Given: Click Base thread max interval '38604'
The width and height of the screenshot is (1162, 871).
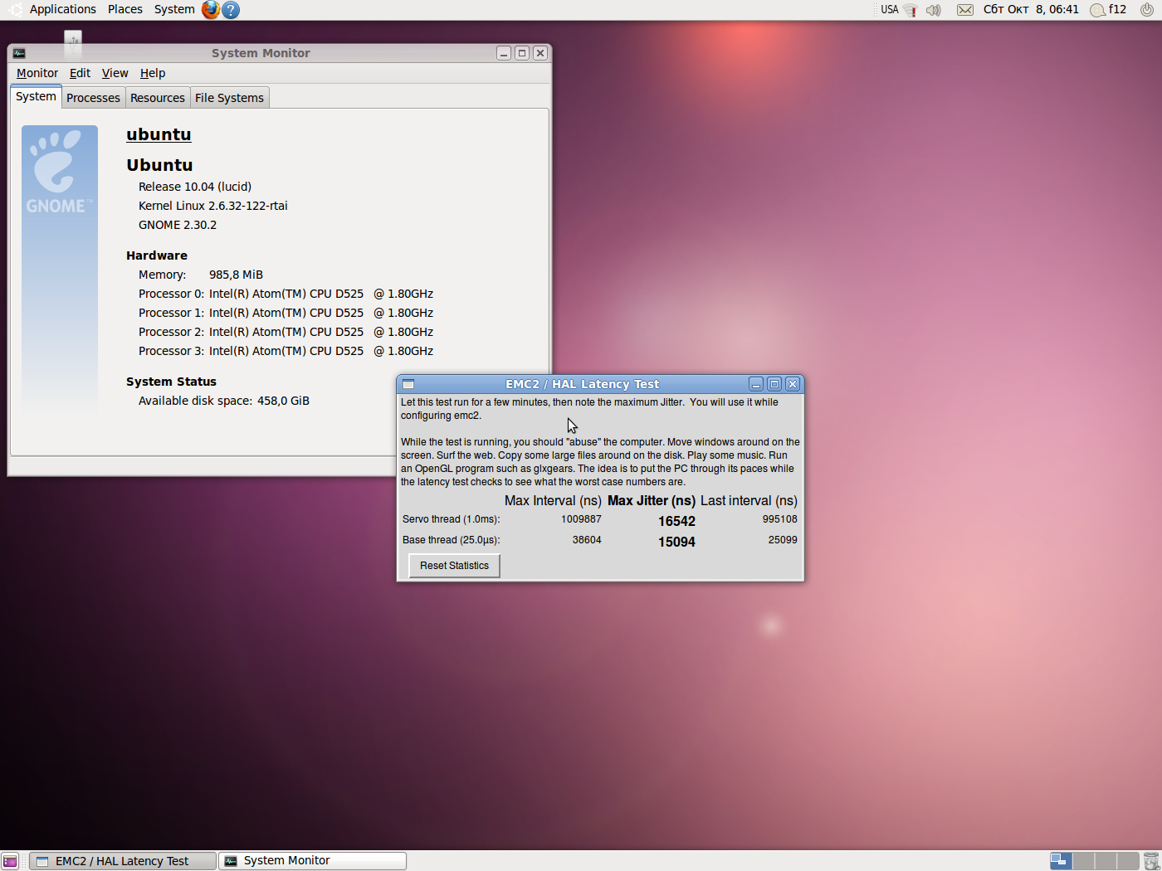Looking at the screenshot, I should pos(587,540).
